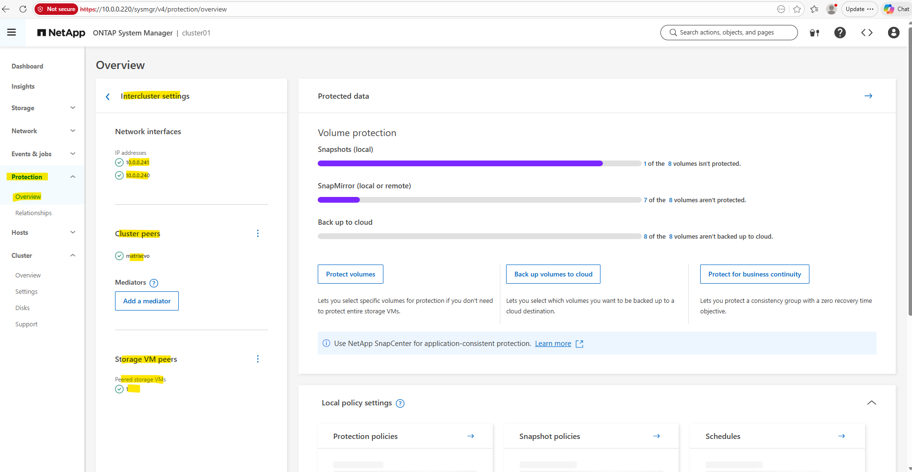Click the help question mark icon in header

tap(840, 33)
